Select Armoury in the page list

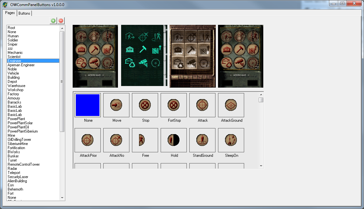pyautogui.click(x=33, y=98)
